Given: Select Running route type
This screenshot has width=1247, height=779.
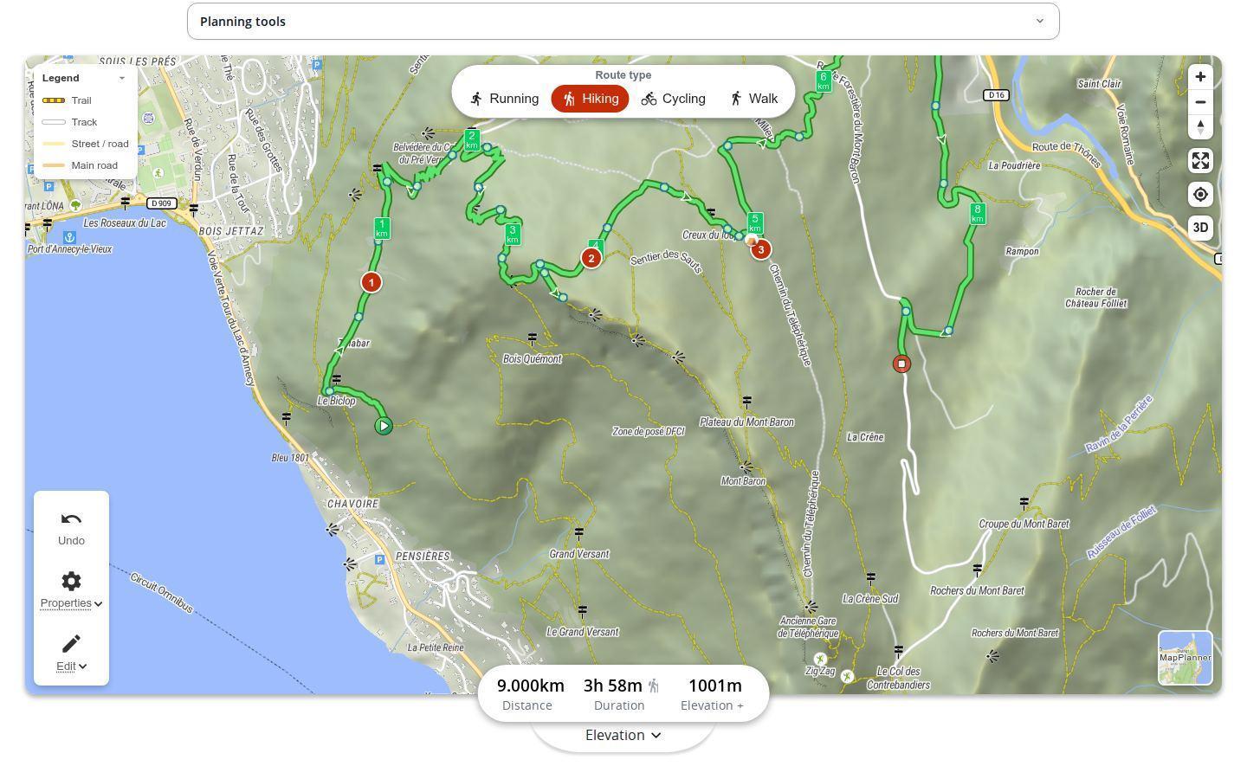Looking at the screenshot, I should pyautogui.click(x=504, y=99).
